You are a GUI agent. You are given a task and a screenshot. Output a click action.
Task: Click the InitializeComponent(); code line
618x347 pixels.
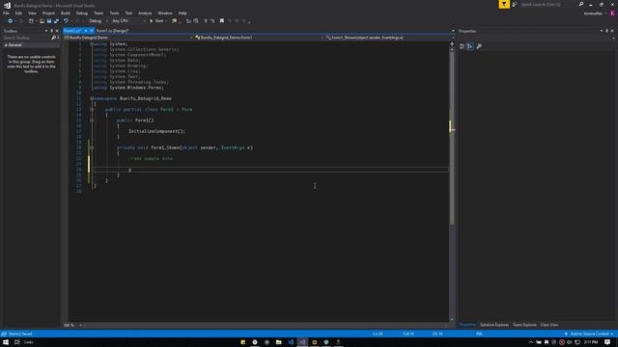156,131
